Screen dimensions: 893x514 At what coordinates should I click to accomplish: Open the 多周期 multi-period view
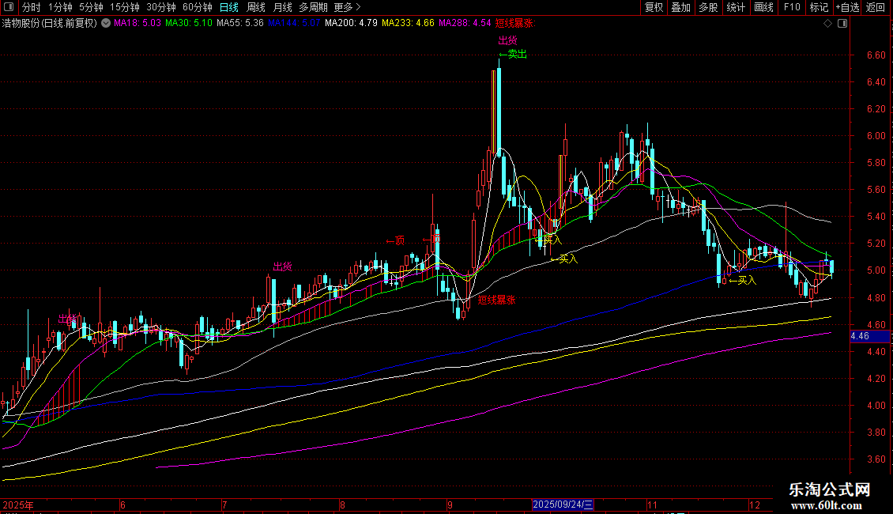(313, 7)
